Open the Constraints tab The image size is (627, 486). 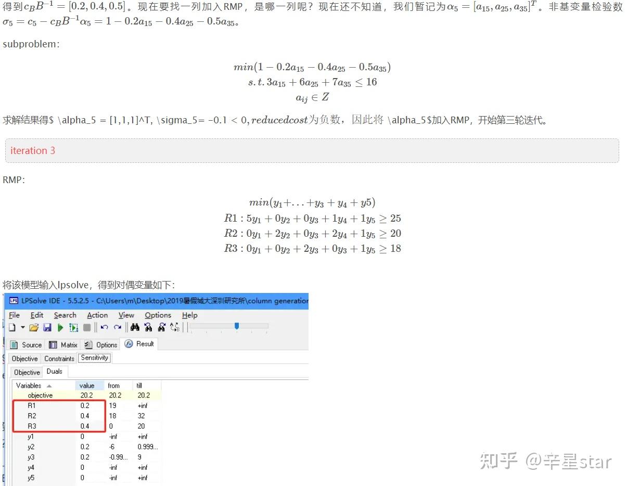[59, 358]
